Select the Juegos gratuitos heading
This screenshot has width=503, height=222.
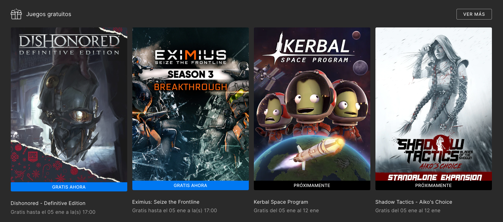click(49, 14)
